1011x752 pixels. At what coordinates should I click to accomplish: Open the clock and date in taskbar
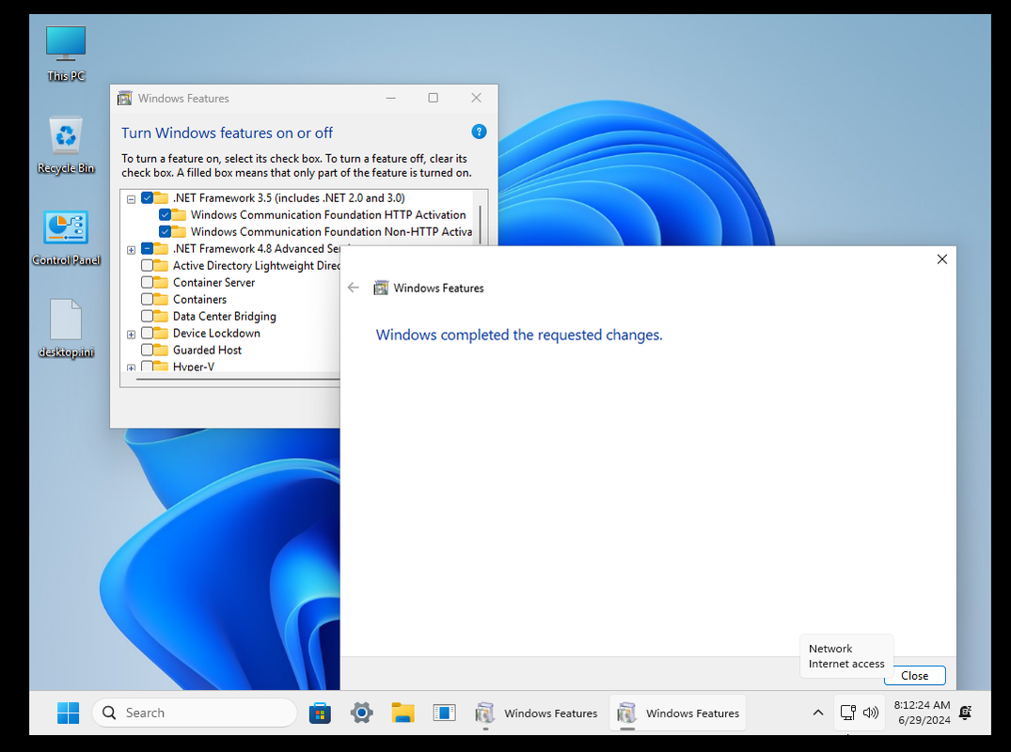(922, 713)
